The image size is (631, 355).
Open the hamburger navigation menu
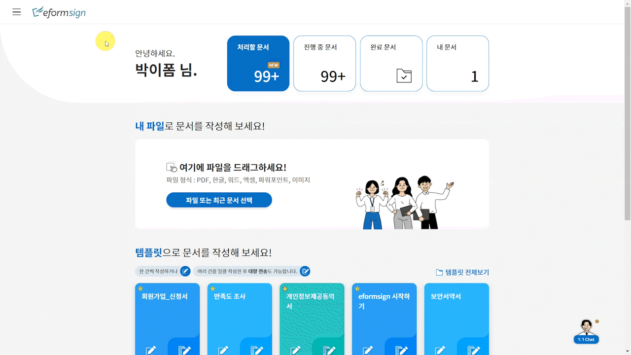pos(17,12)
